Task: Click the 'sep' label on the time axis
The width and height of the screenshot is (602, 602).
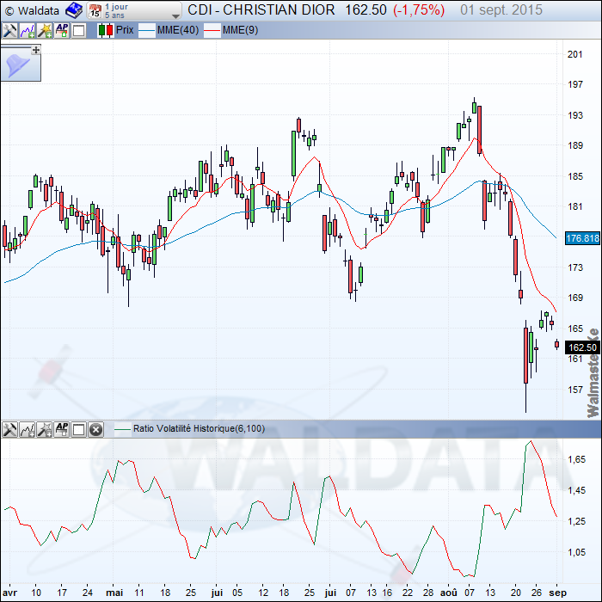Action: (x=558, y=593)
